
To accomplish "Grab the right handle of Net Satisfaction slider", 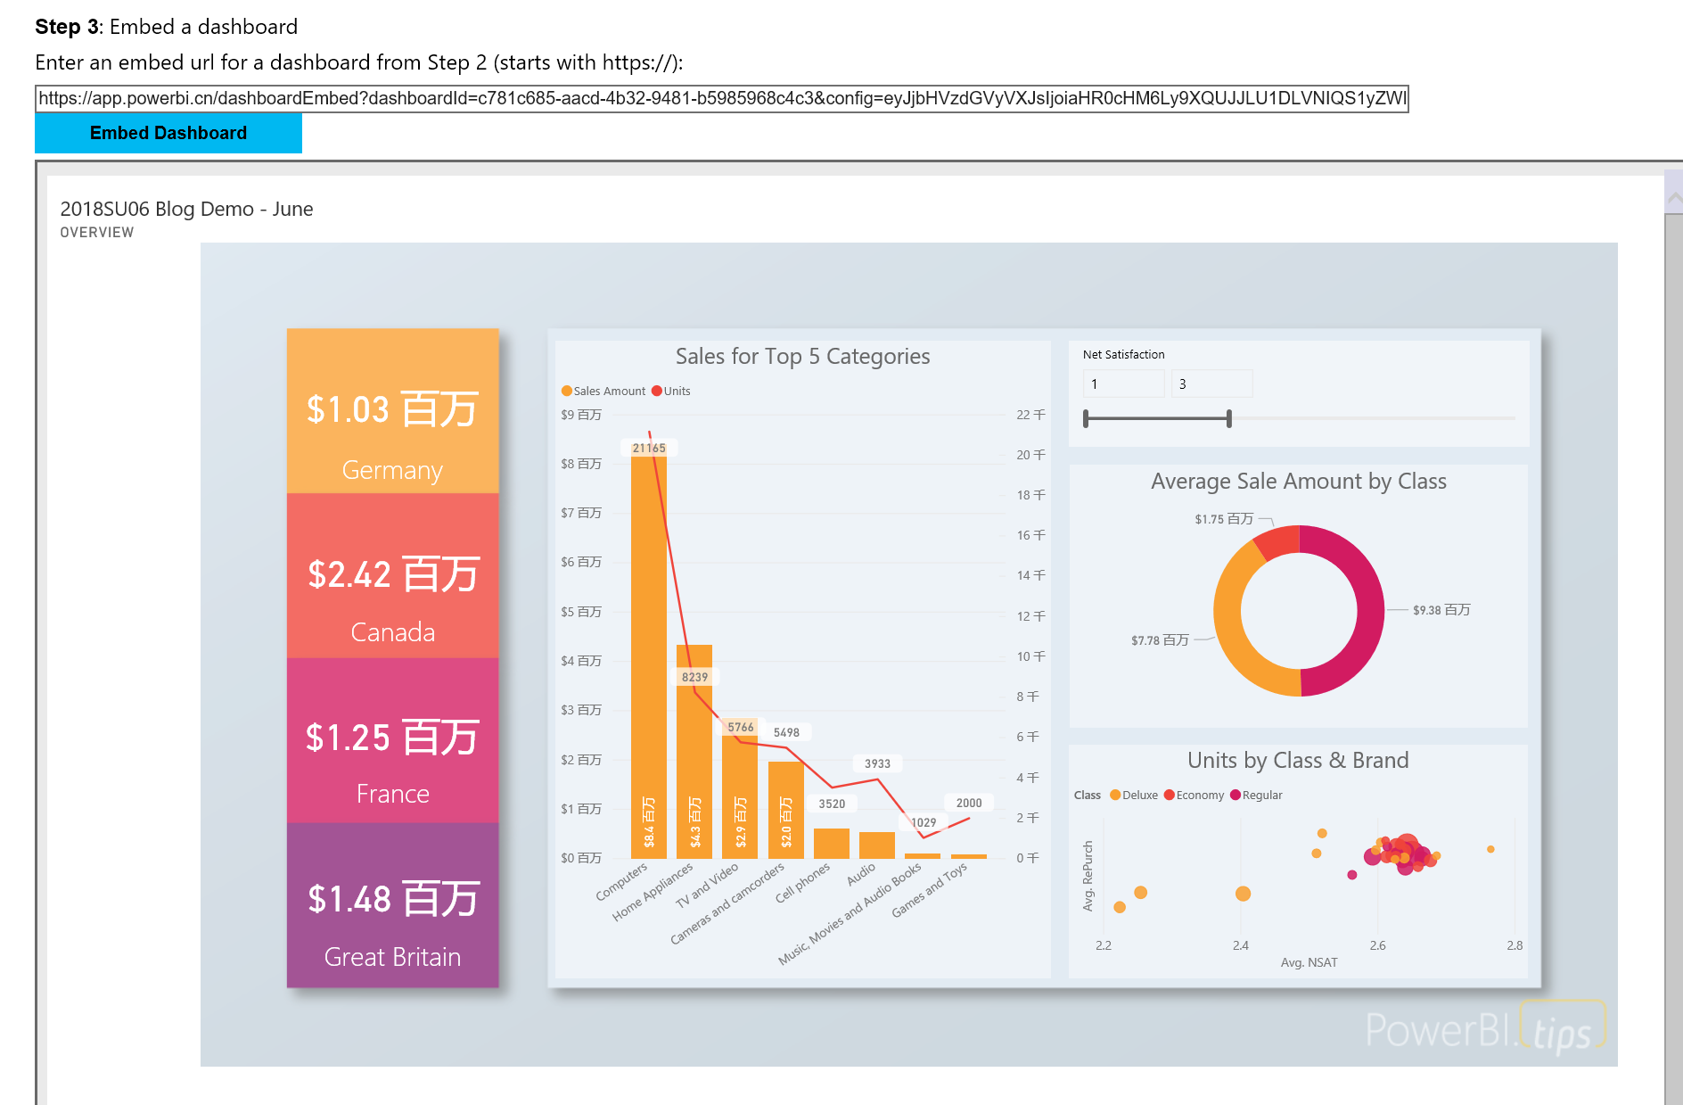I will (x=1228, y=418).
